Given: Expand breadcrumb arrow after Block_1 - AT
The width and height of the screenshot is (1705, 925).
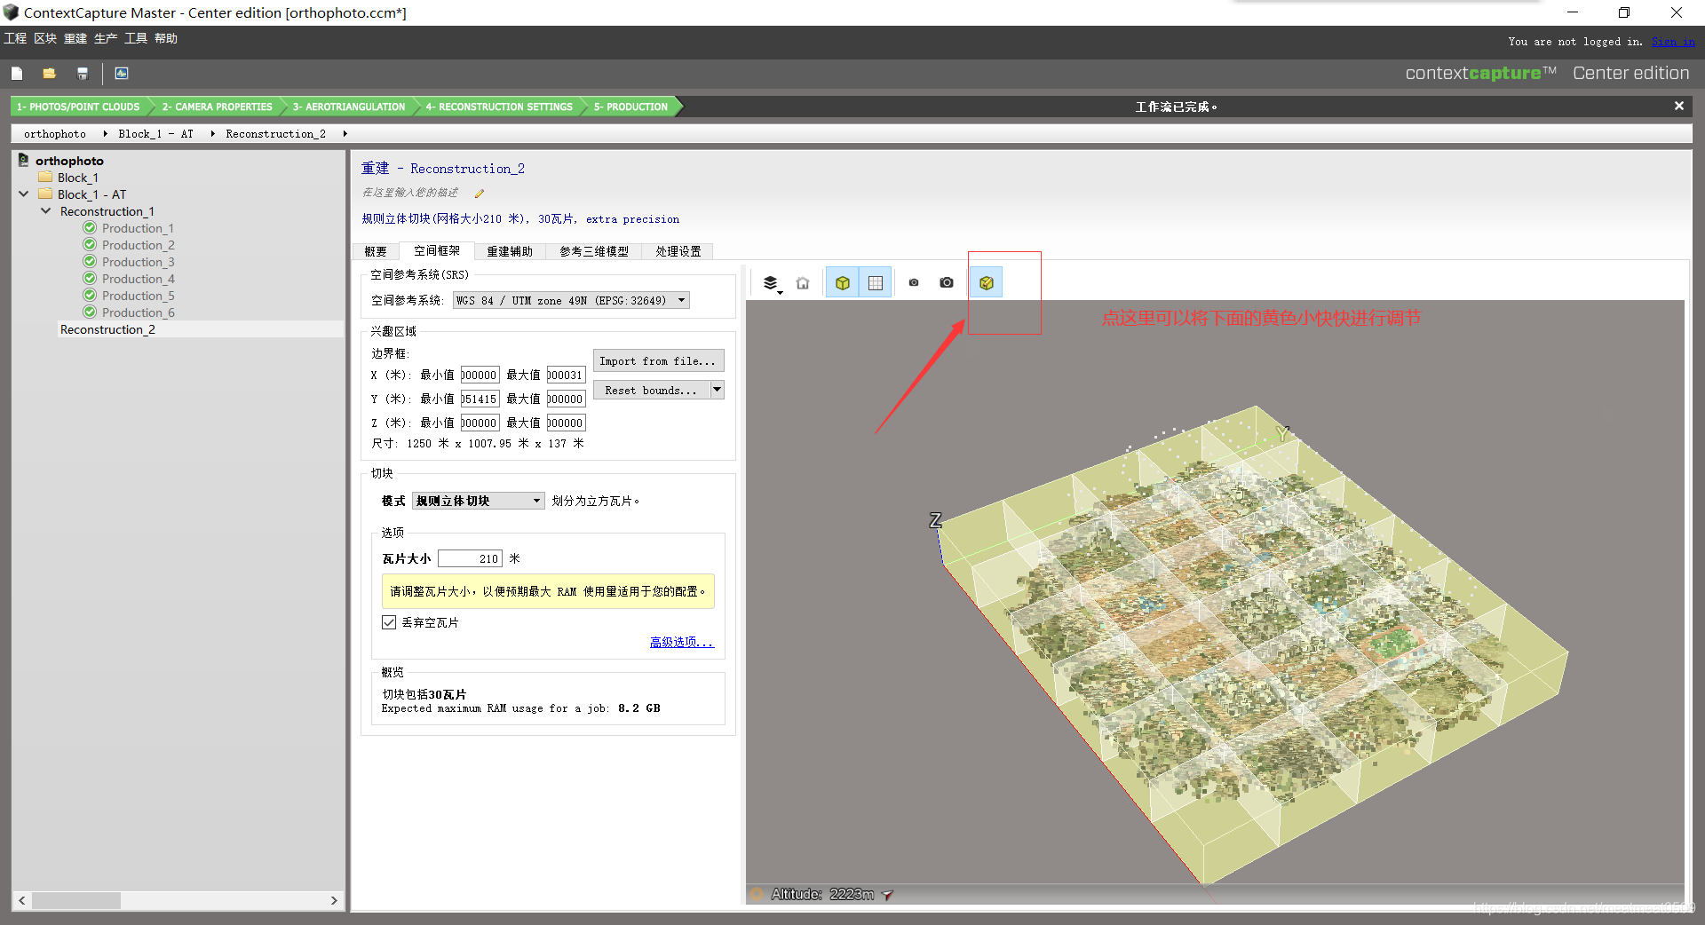Looking at the screenshot, I should pos(212,134).
